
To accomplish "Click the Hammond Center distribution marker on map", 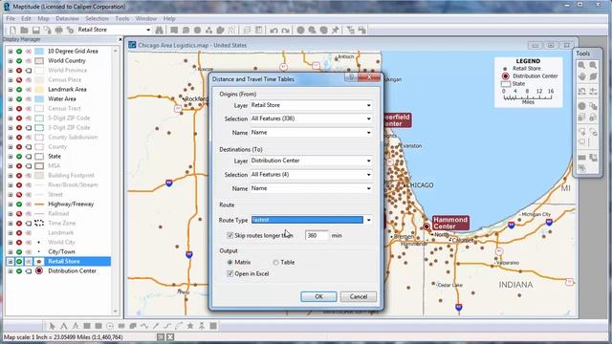I will (426, 226).
